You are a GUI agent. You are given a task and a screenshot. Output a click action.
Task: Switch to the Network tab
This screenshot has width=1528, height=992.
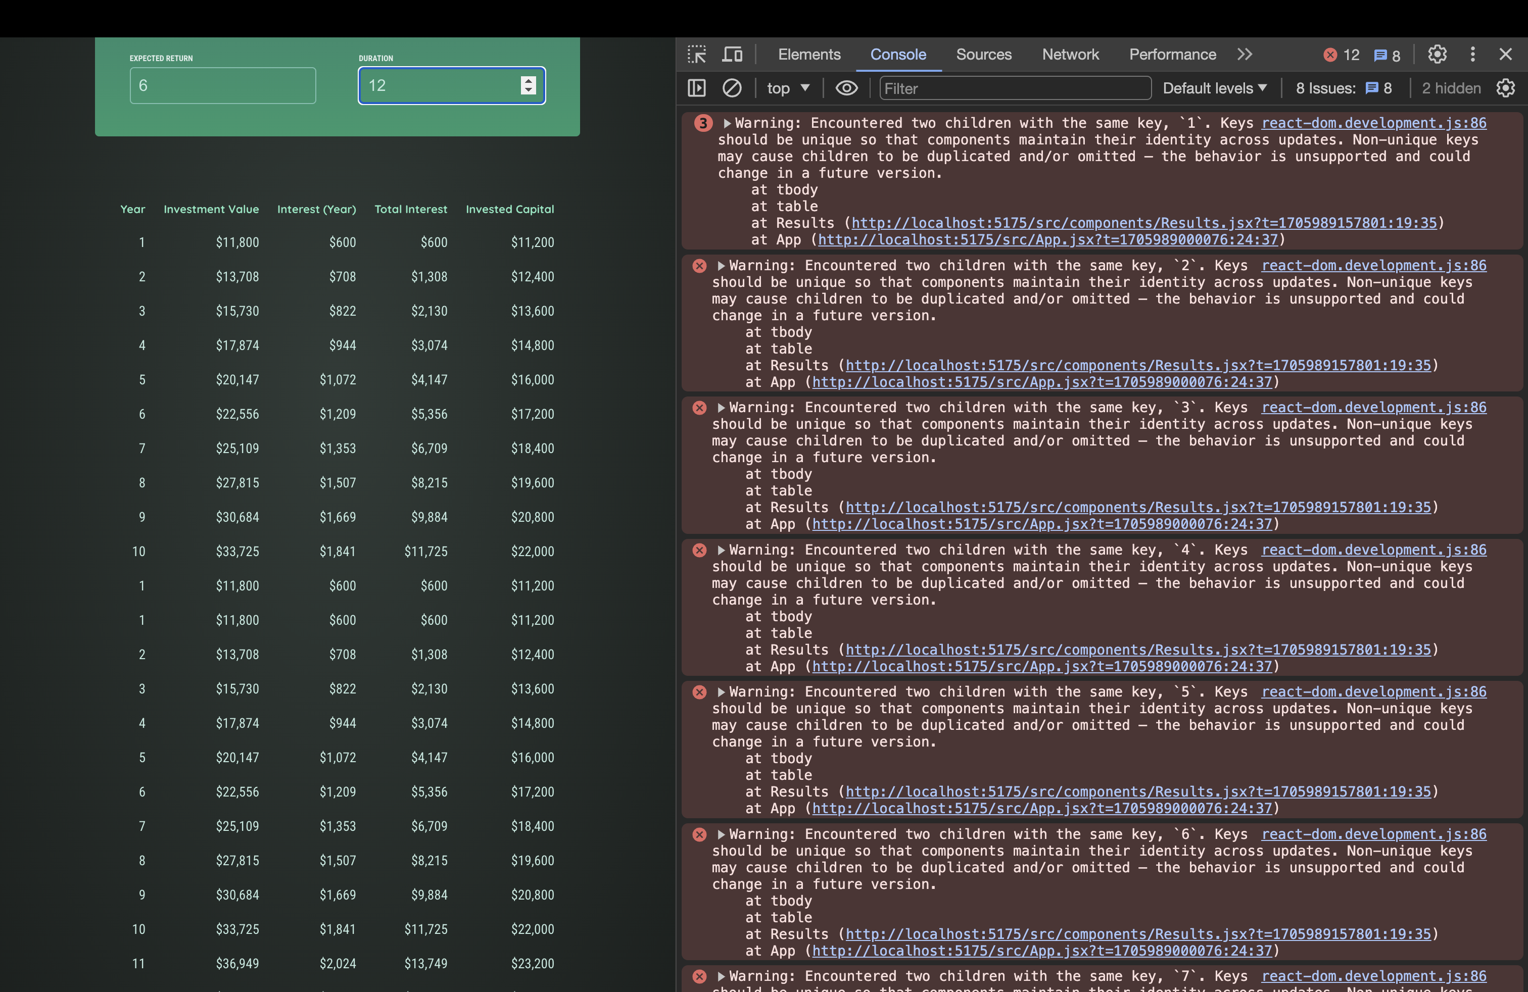click(x=1070, y=55)
